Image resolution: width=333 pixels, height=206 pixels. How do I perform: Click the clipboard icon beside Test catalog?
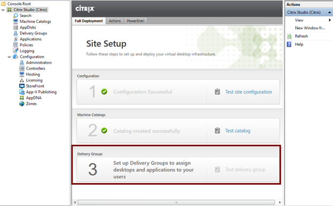[217, 130]
